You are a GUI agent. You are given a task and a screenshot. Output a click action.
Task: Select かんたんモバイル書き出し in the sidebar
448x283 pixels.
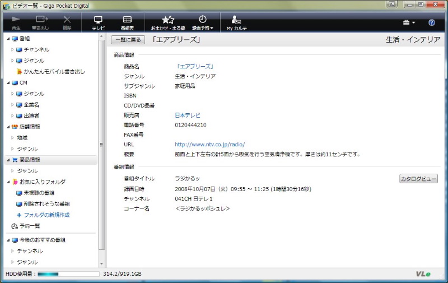[54, 72]
